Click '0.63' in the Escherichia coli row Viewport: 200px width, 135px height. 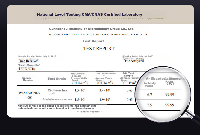pos(130,90)
